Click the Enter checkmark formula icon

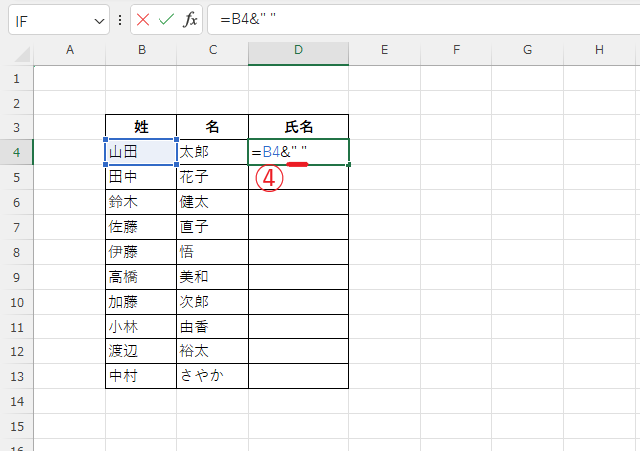pyautogui.click(x=166, y=20)
